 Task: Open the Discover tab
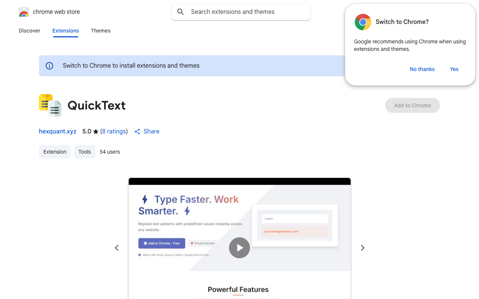point(30,31)
